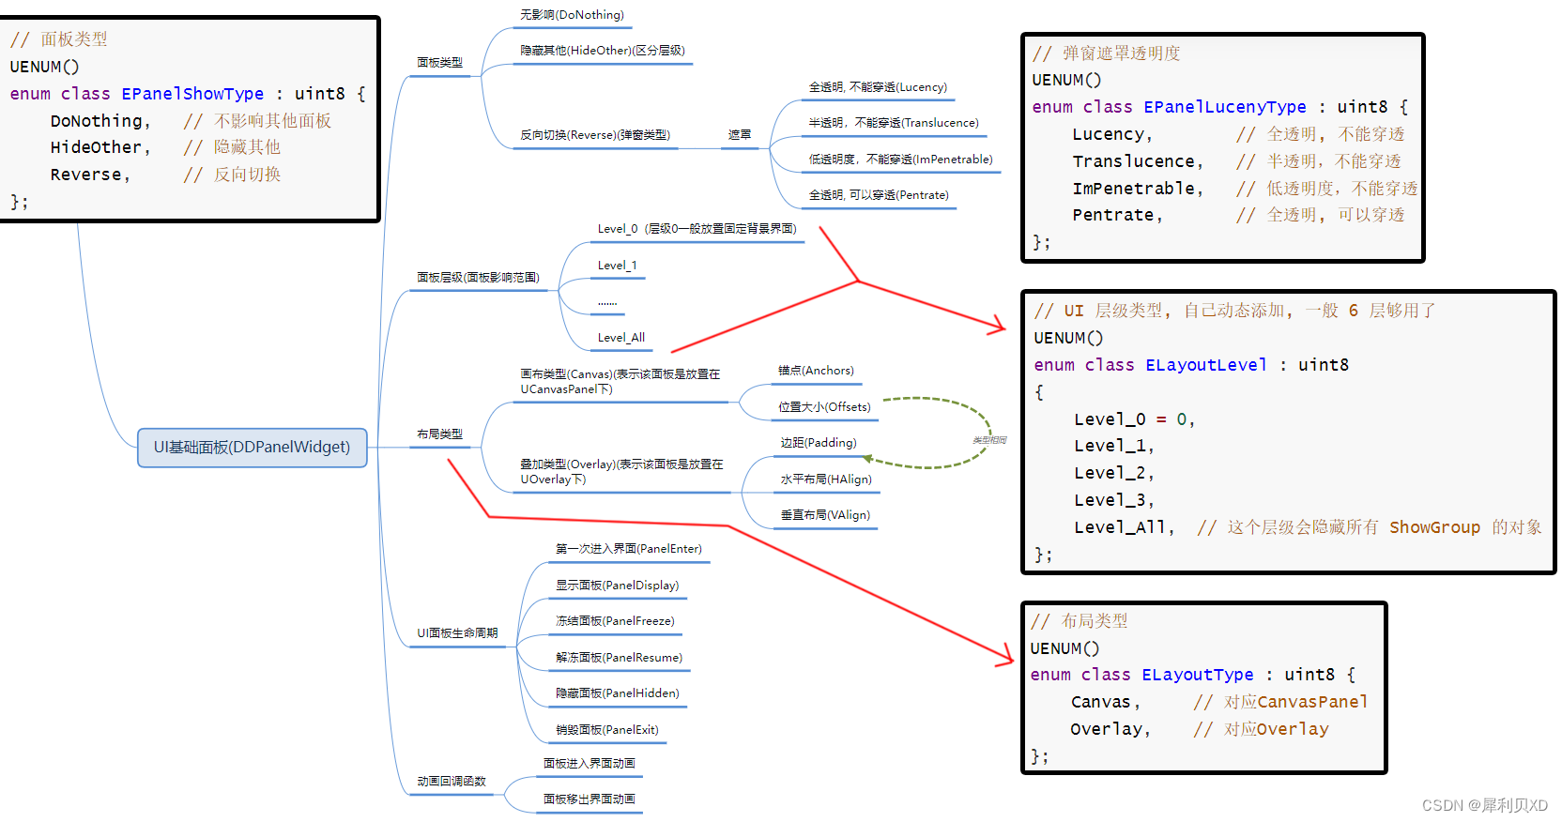The image size is (1562, 822).
Task: Select the 动画回调函数 branch node
Action: [x=452, y=782]
